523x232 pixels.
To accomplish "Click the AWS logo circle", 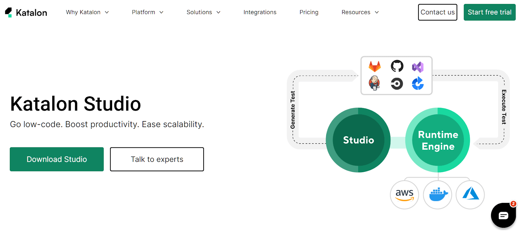I will (404, 195).
